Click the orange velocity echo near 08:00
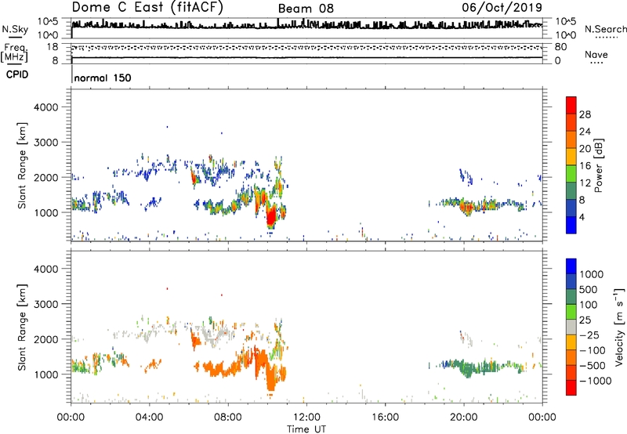 click(224, 368)
